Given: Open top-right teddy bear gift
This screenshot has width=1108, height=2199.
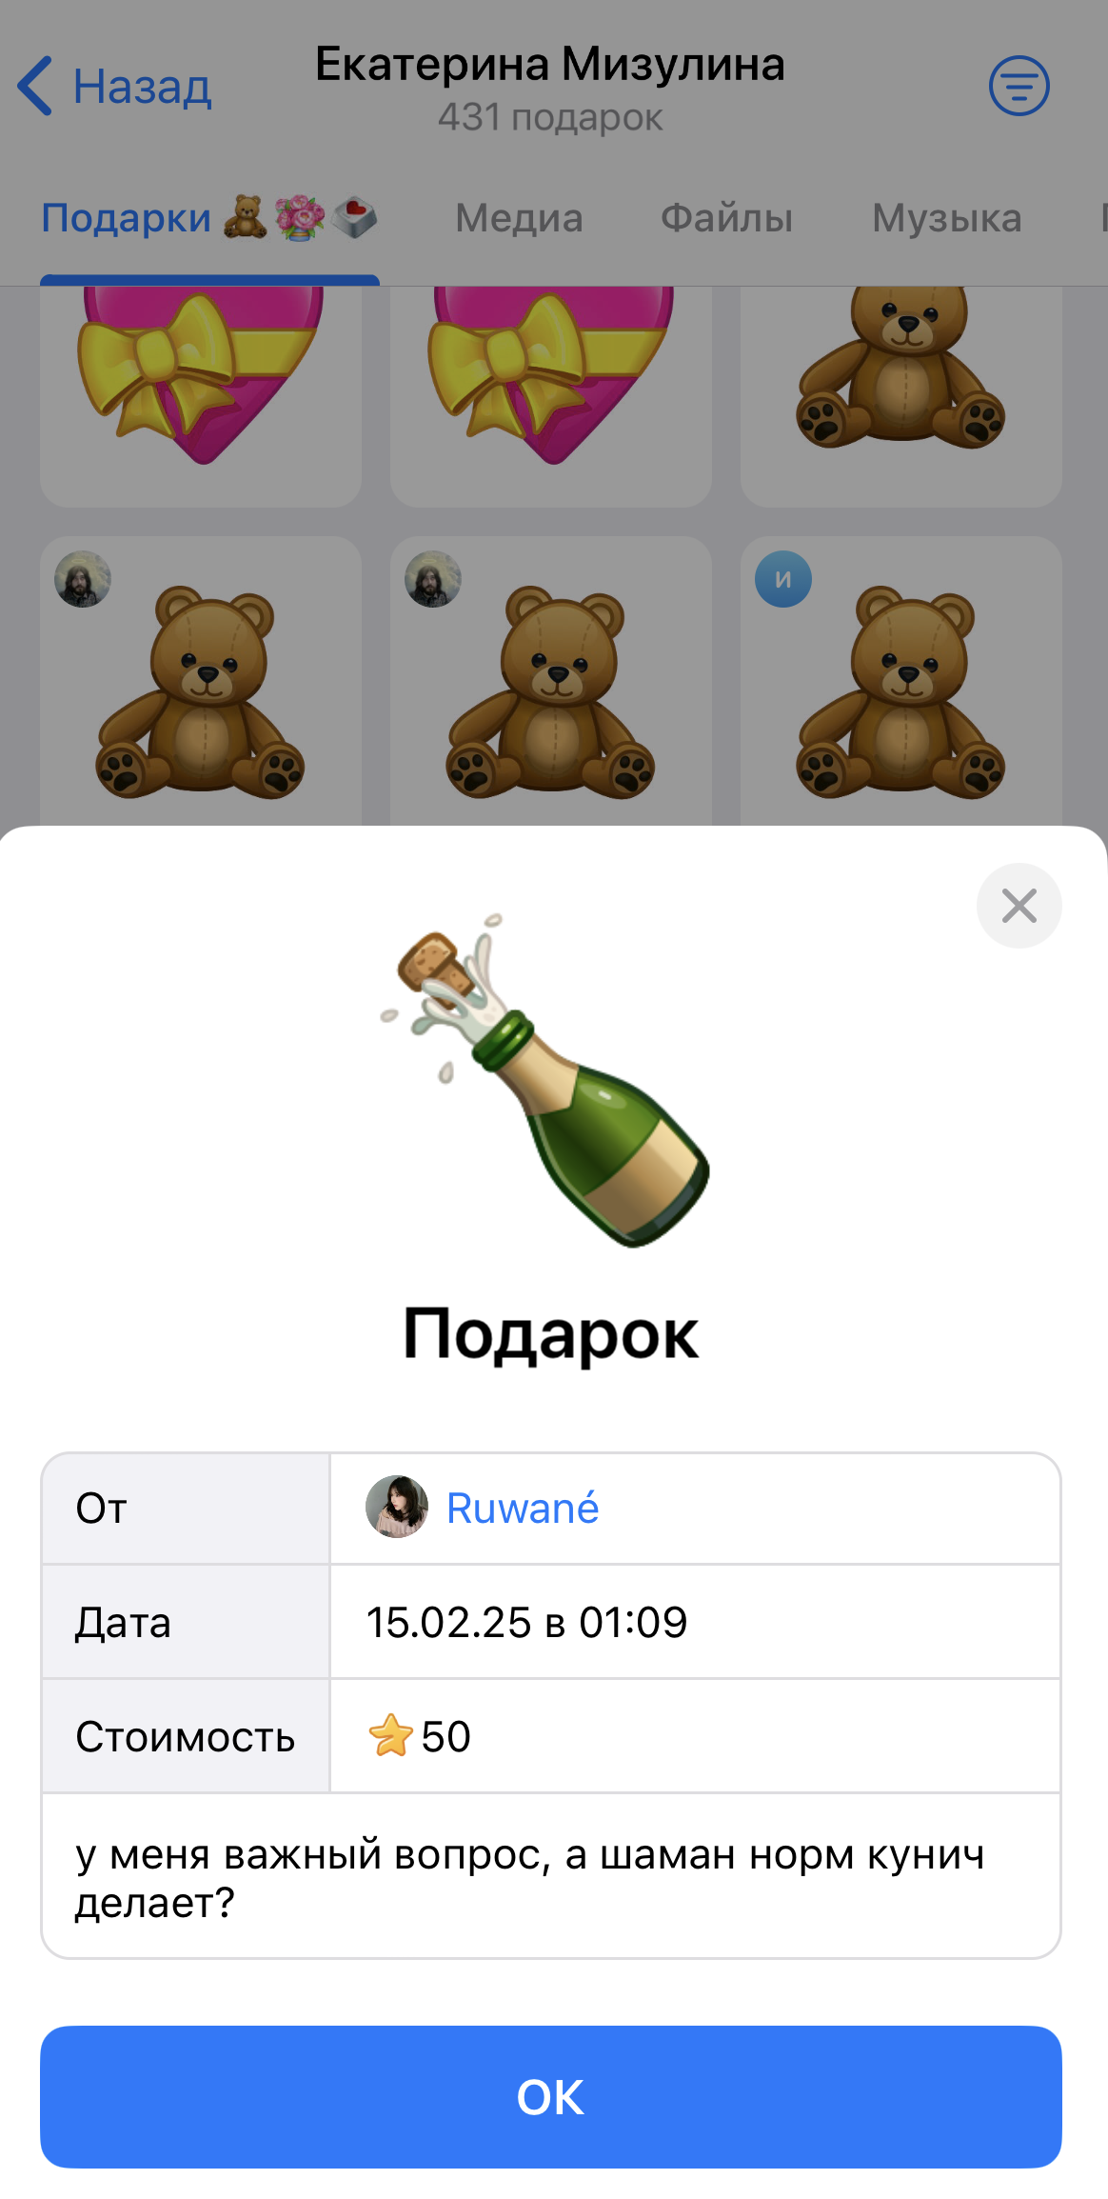Looking at the screenshot, I should [901, 396].
